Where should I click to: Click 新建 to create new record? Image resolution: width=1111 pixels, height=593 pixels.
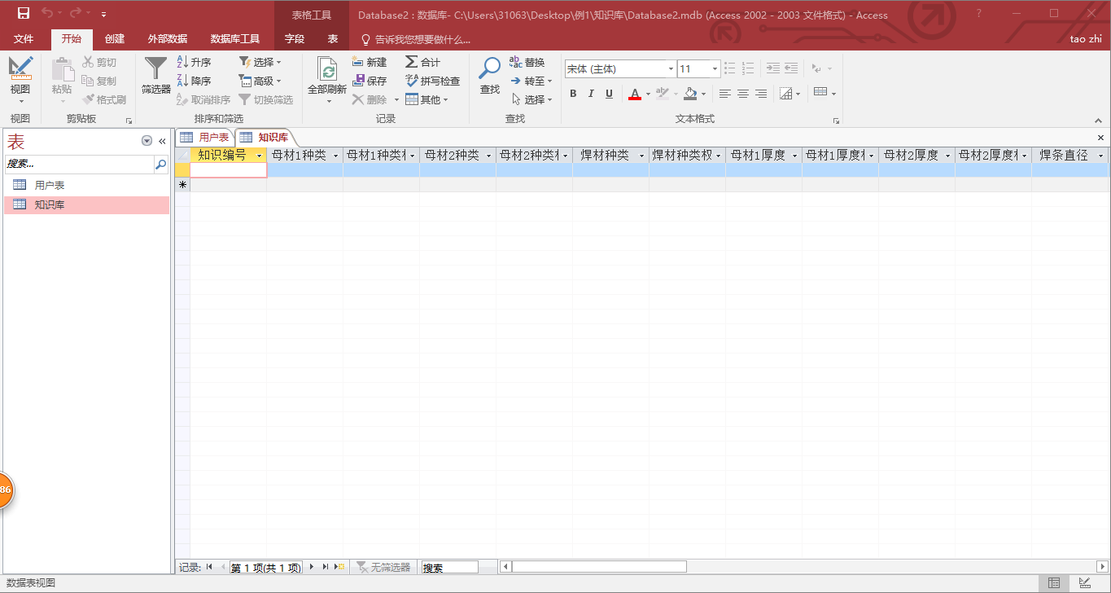[370, 62]
